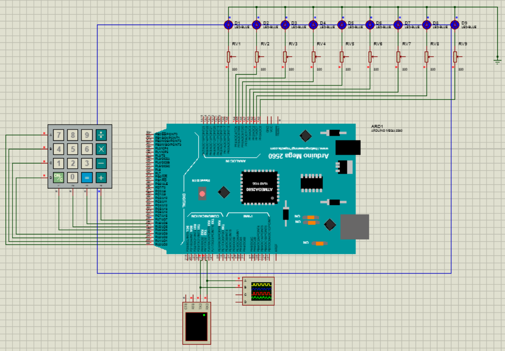The image size is (505, 351).
Task: Select the D5 blue LED
Action: coord(342,25)
